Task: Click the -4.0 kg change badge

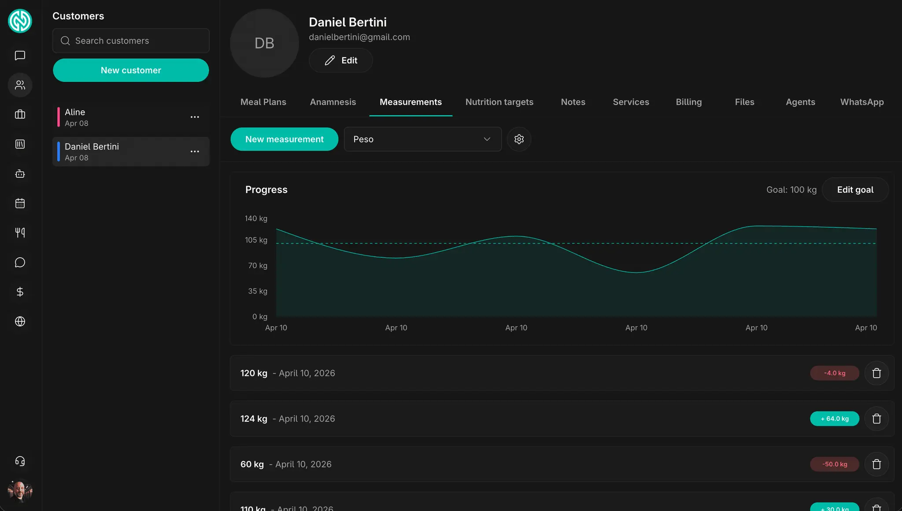Action: pyautogui.click(x=835, y=373)
